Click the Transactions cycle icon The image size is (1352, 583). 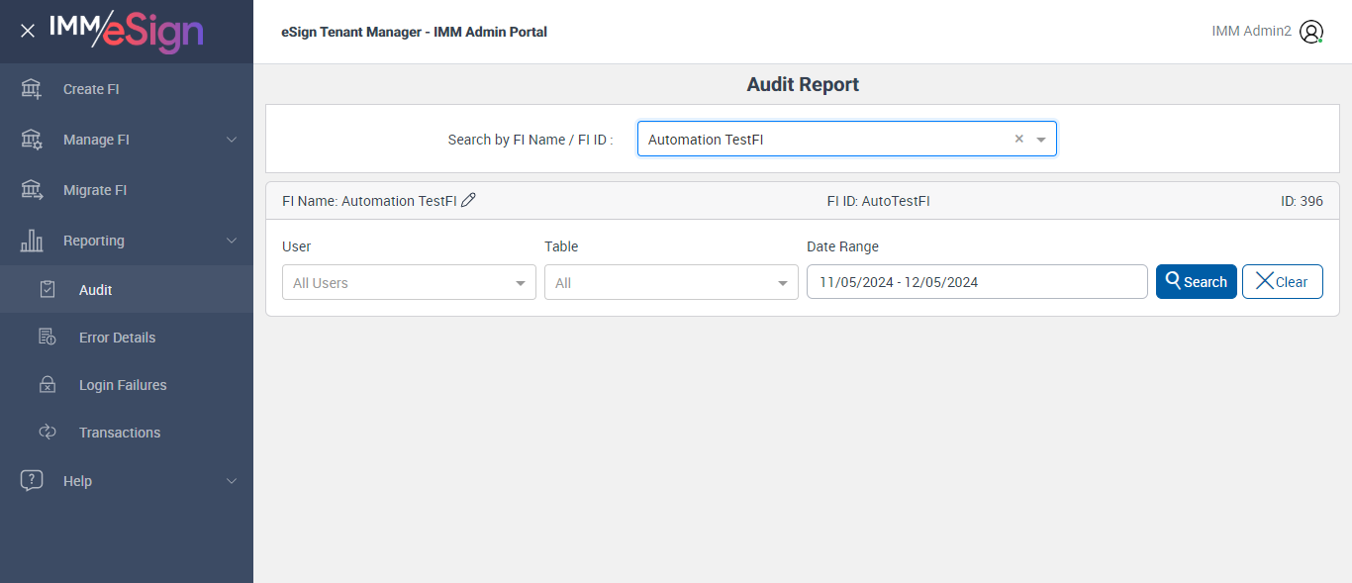(48, 433)
